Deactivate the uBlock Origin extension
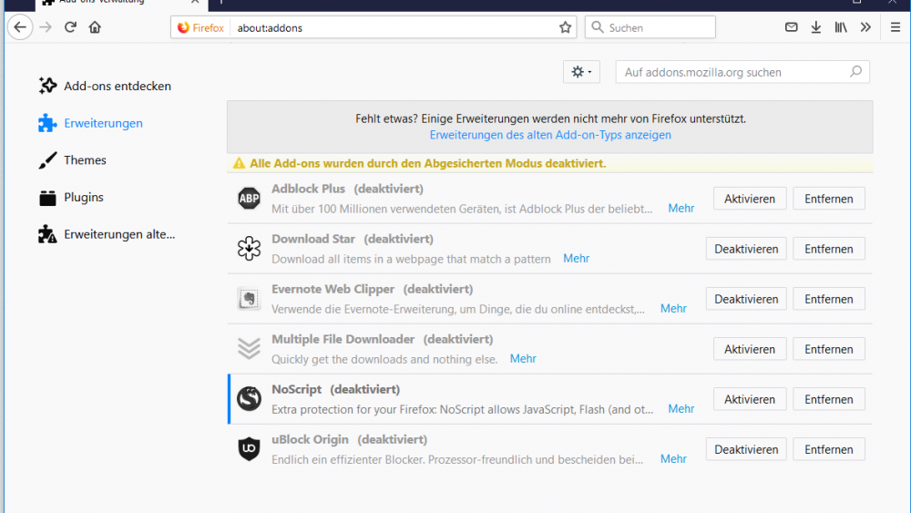The image size is (911, 513). [745, 449]
